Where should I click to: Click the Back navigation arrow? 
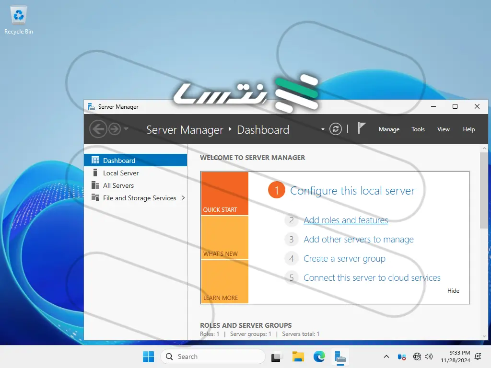[x=98, y=129]
